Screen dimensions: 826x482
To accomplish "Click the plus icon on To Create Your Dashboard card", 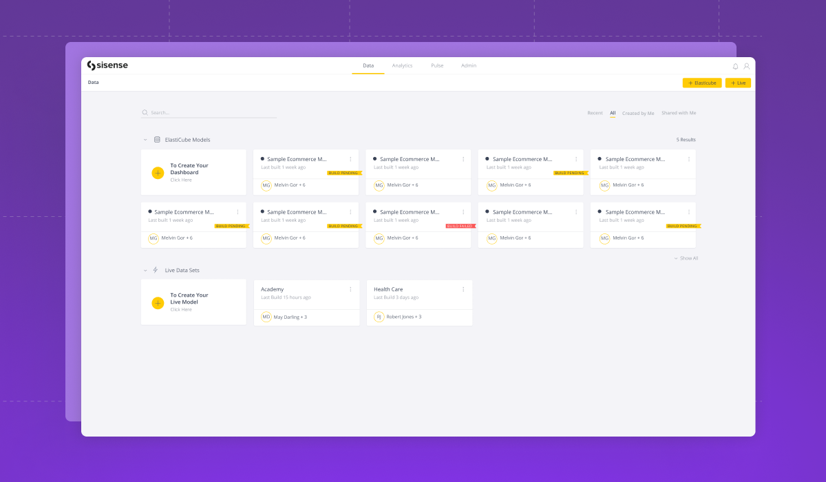I will pyautogui.click(x=157, y=172).
